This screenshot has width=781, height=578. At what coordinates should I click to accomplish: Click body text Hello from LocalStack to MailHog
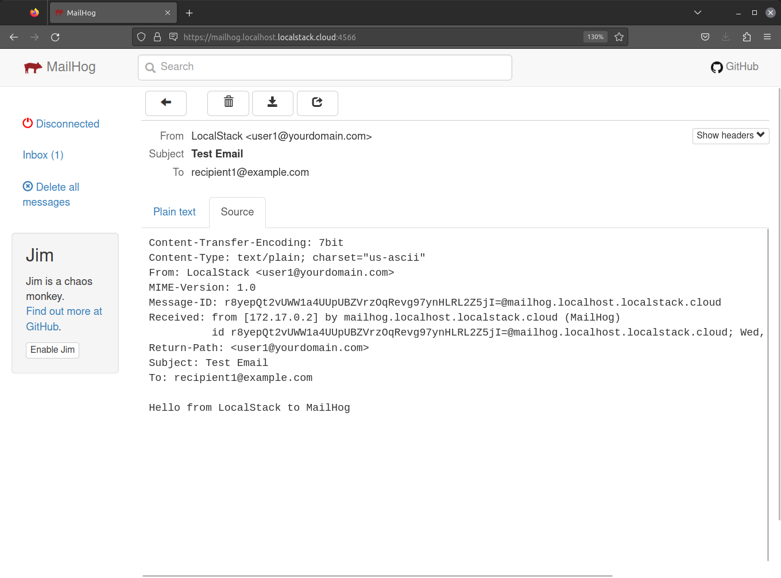249,408
